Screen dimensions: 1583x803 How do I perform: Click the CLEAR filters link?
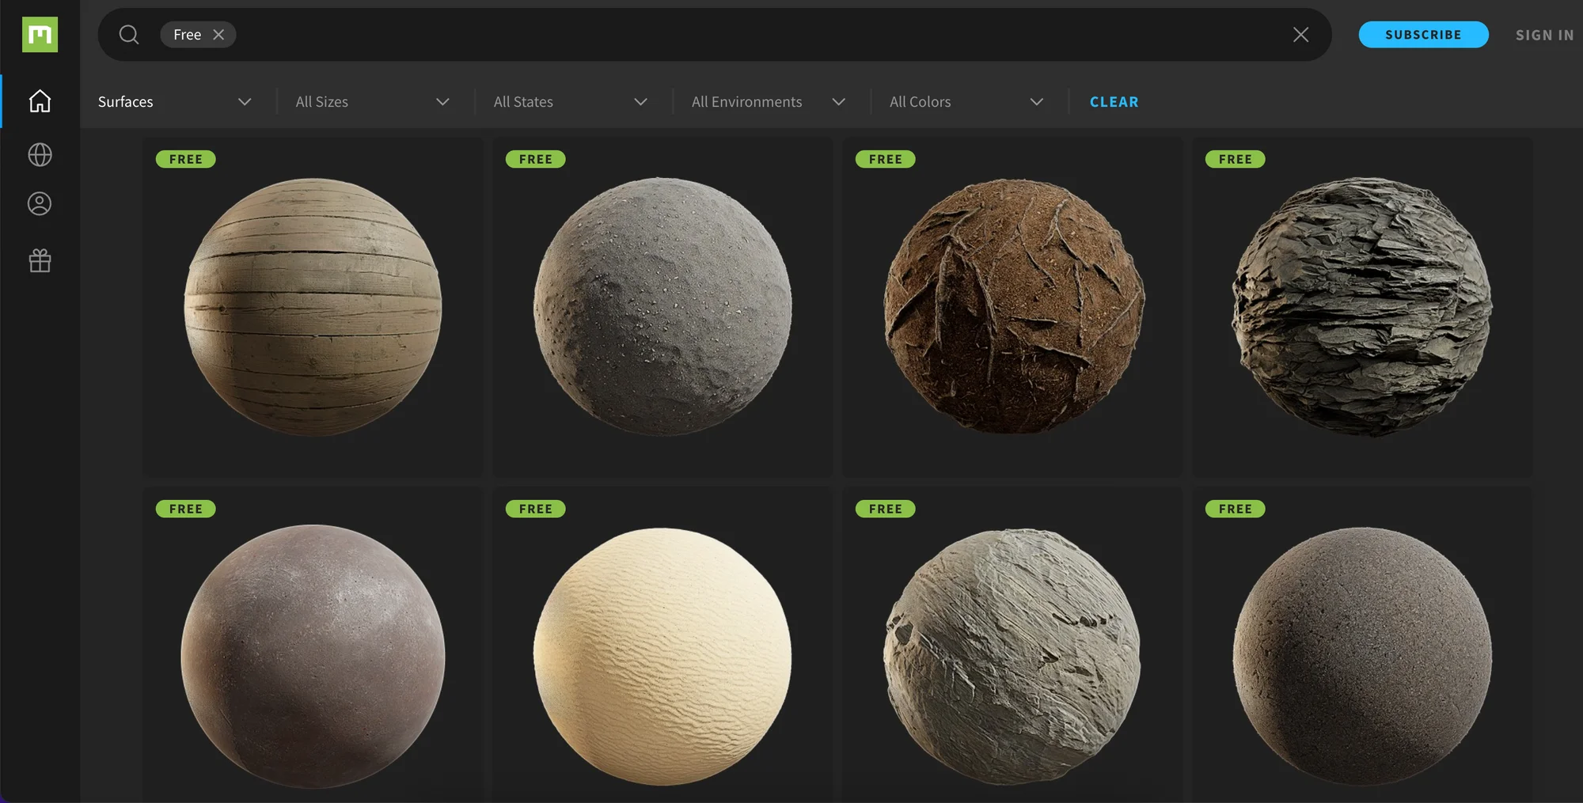pos(1114,102)
